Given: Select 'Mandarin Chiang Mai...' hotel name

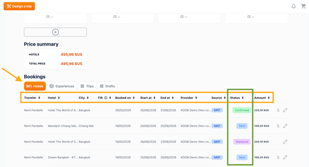Looking at the screenshot, I should click(x=63, y=126).
